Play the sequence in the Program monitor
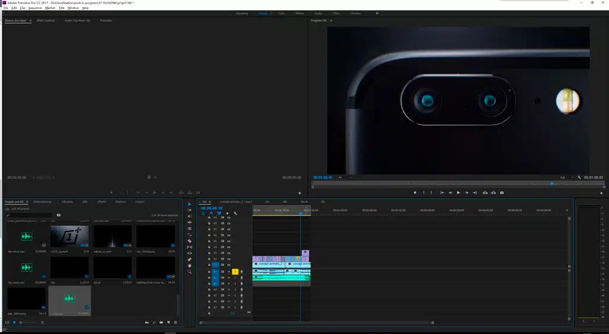Image resolution: width=609 pixels, height=334 pixels. [458, 193]
